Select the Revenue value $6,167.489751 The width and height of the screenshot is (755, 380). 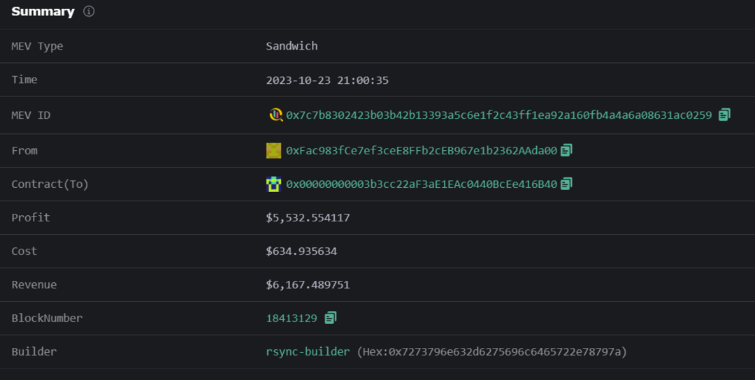point(308,285)
